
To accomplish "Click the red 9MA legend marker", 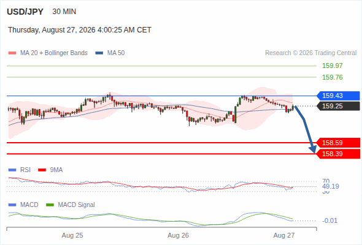I will click(42, 170).
